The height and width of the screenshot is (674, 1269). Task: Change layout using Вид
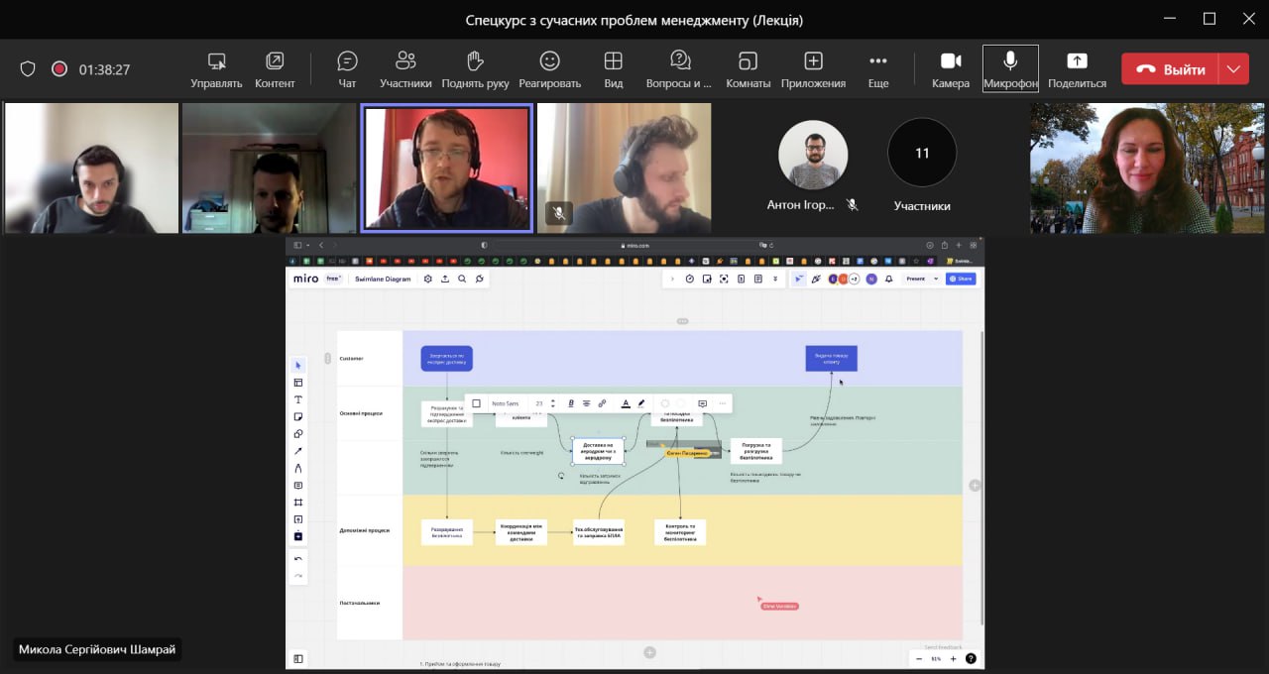[x=613, y=68]
